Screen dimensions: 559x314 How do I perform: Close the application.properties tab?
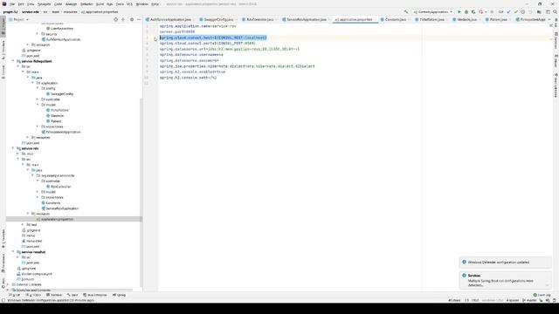[x=375, y=19]
